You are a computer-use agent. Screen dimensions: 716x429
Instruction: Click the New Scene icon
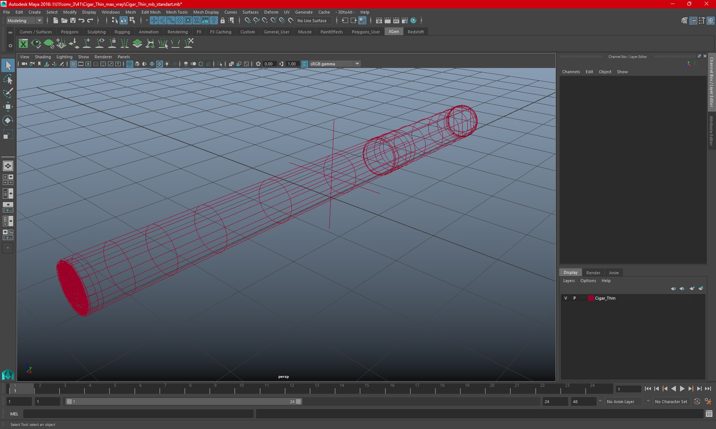coord(56,20)
